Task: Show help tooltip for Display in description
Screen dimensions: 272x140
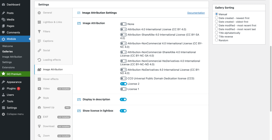Action: tap(79, 99)
